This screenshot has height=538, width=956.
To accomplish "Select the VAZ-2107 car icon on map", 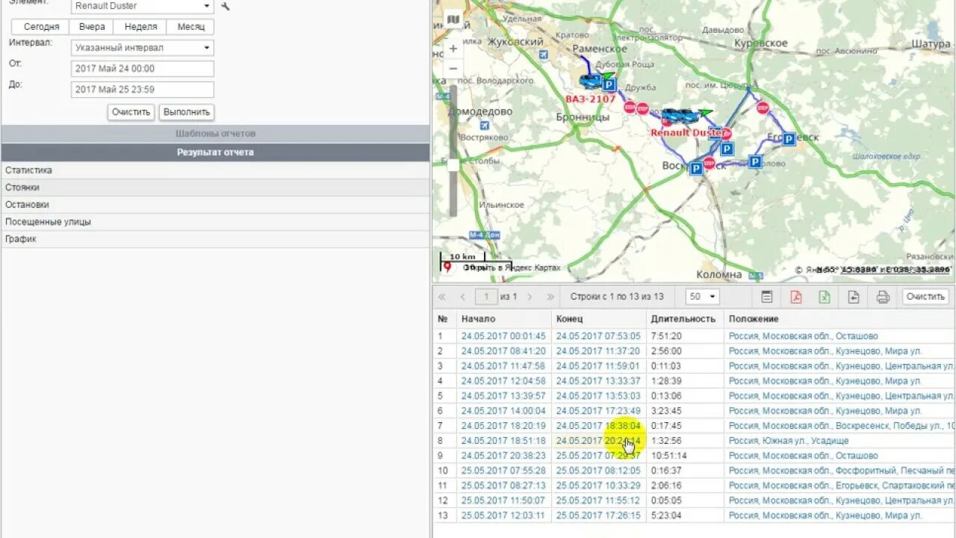I will (590, 81).
